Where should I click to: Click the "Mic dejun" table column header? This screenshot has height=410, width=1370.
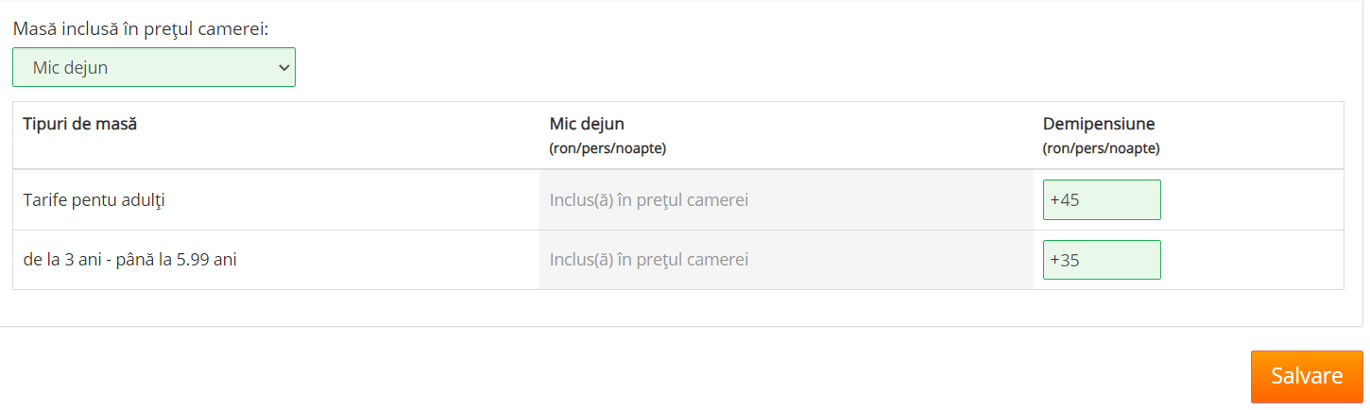tap(587, 124)
